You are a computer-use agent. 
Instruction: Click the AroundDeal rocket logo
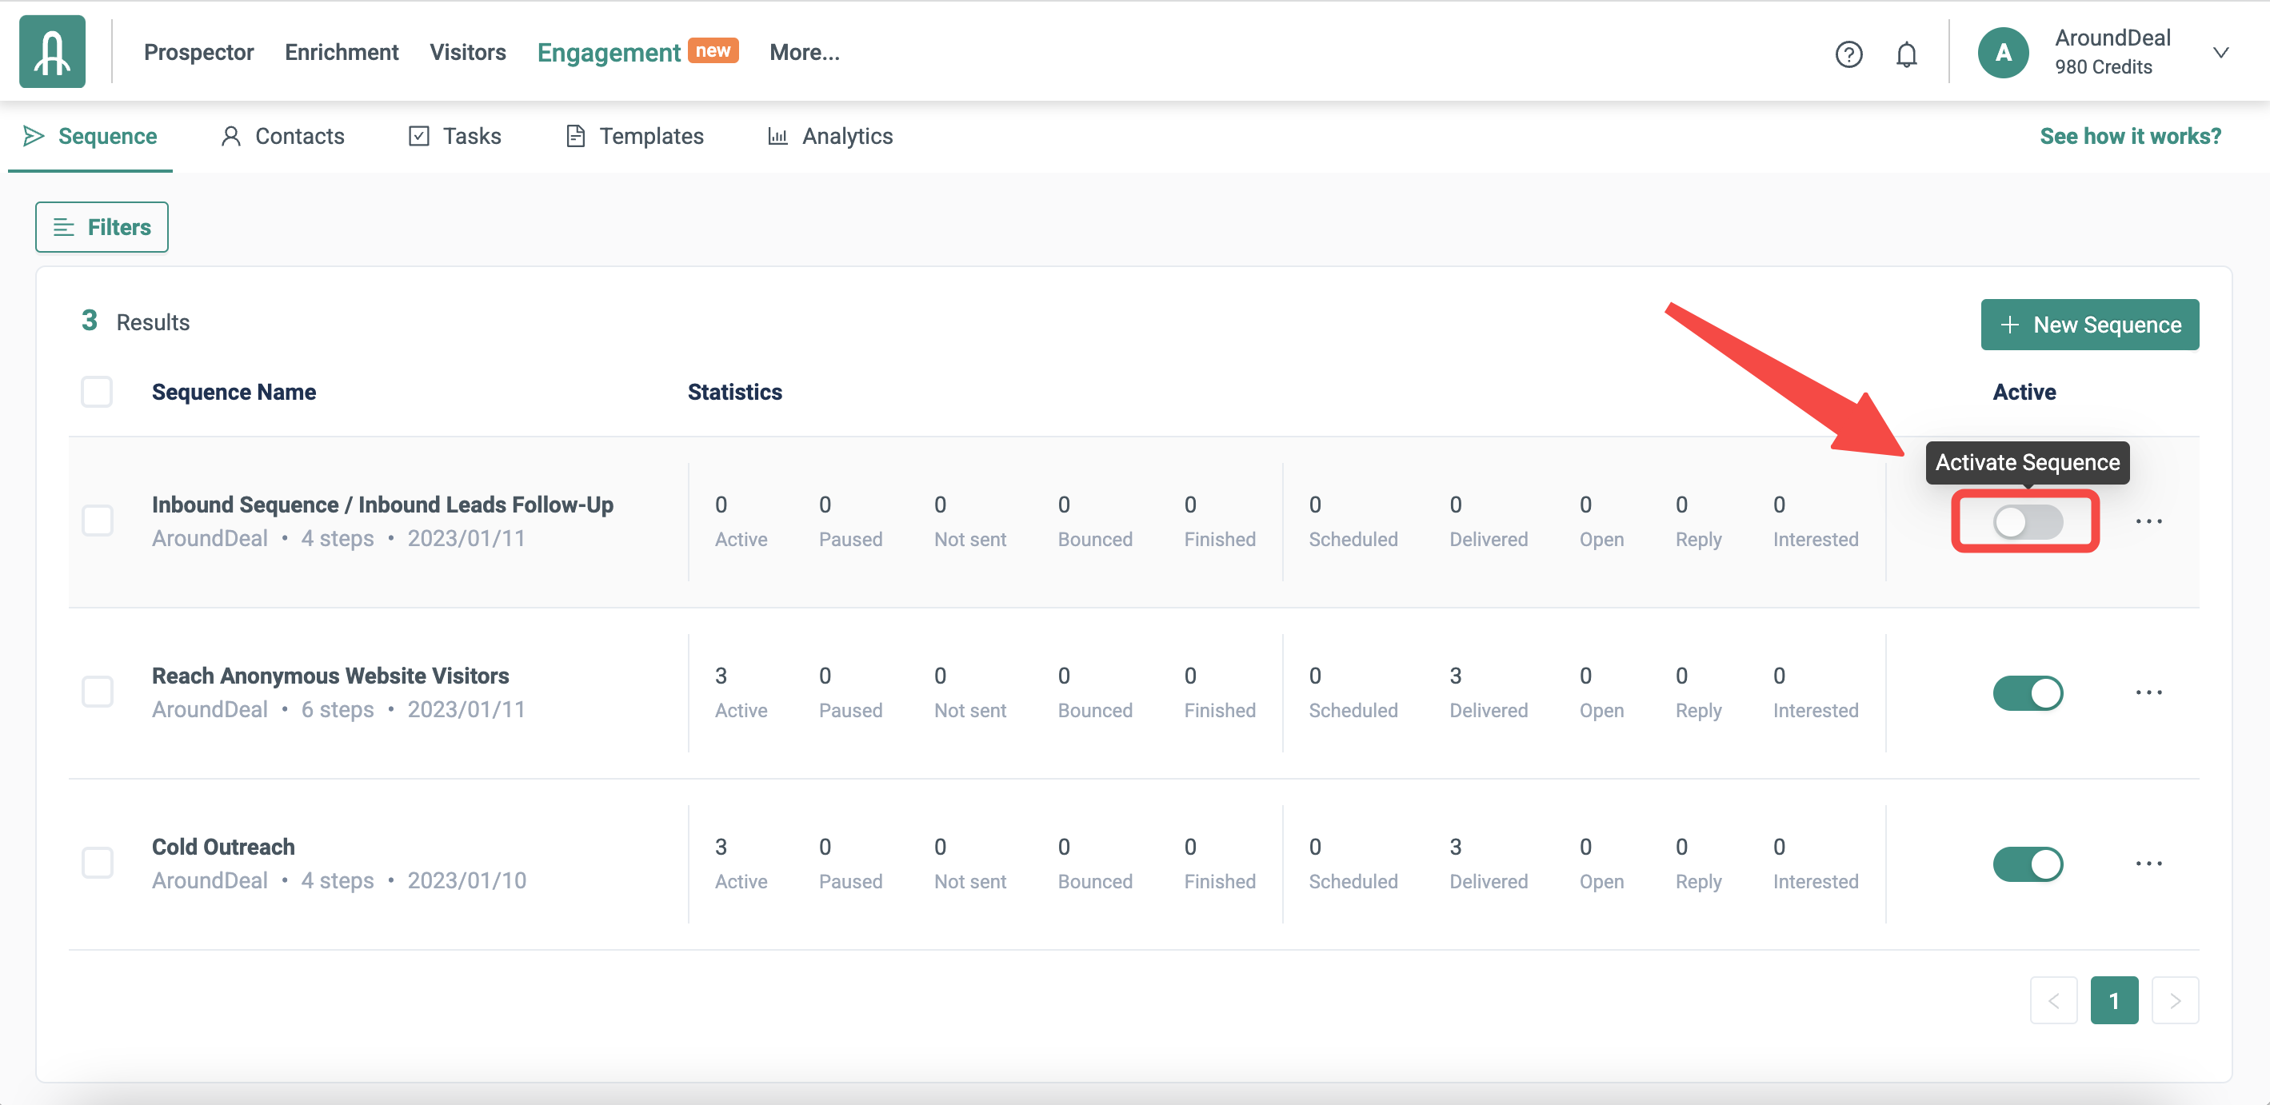(x=52, y=52)
